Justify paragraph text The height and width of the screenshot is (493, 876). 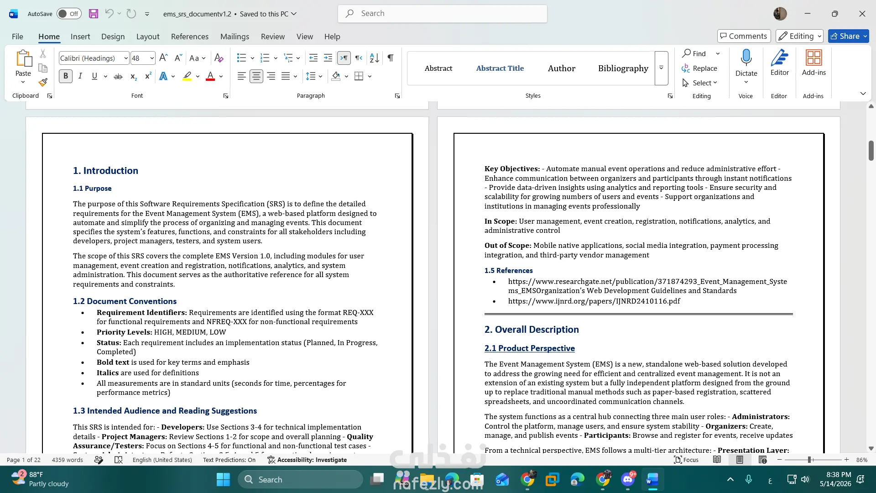pyautogui.click(x=286, y=76)
